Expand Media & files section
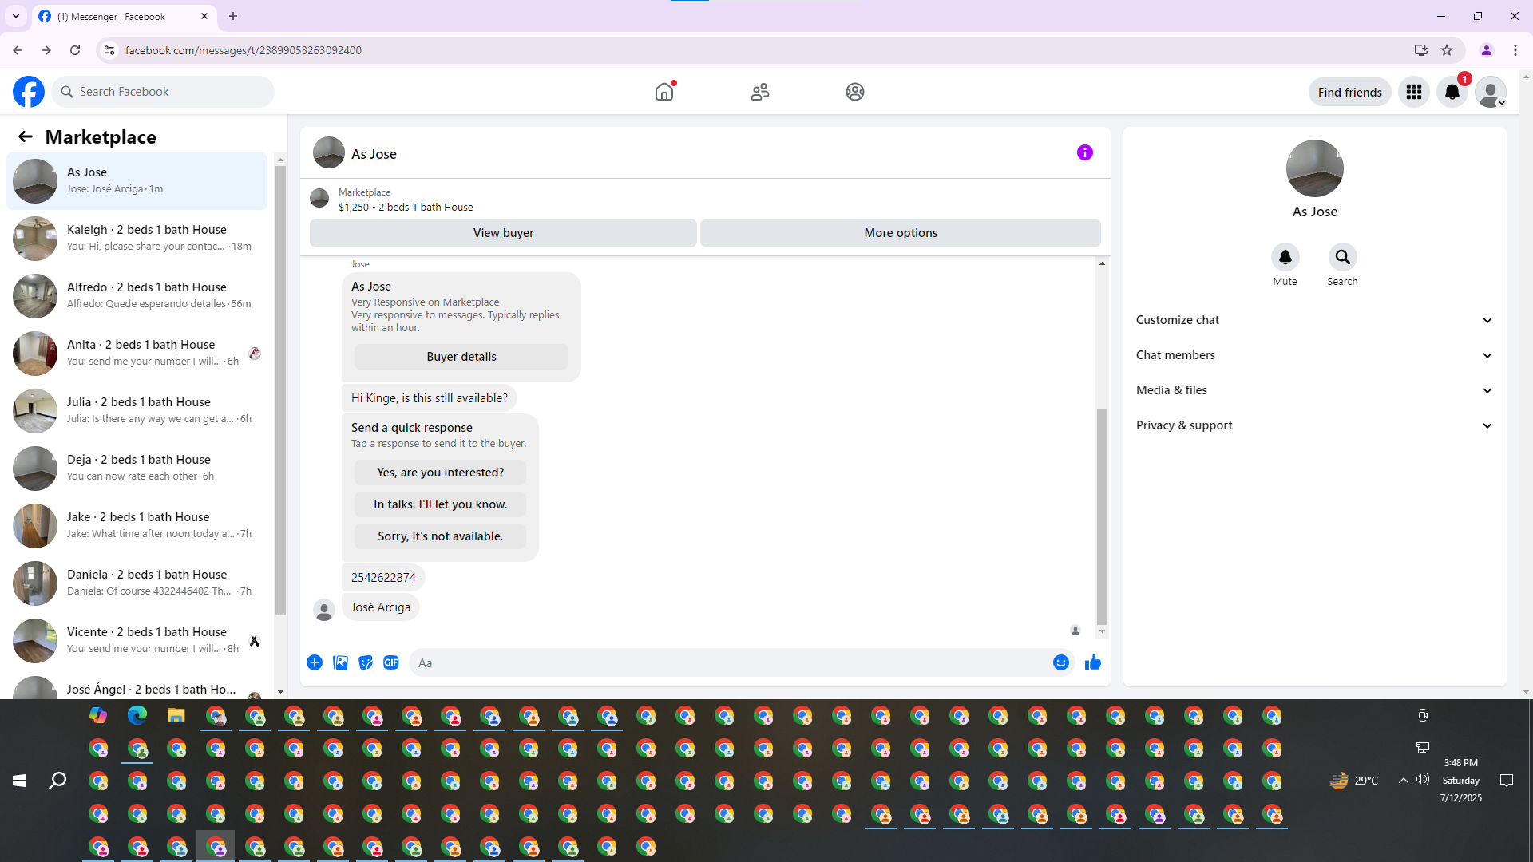 tap(1314, 390)
